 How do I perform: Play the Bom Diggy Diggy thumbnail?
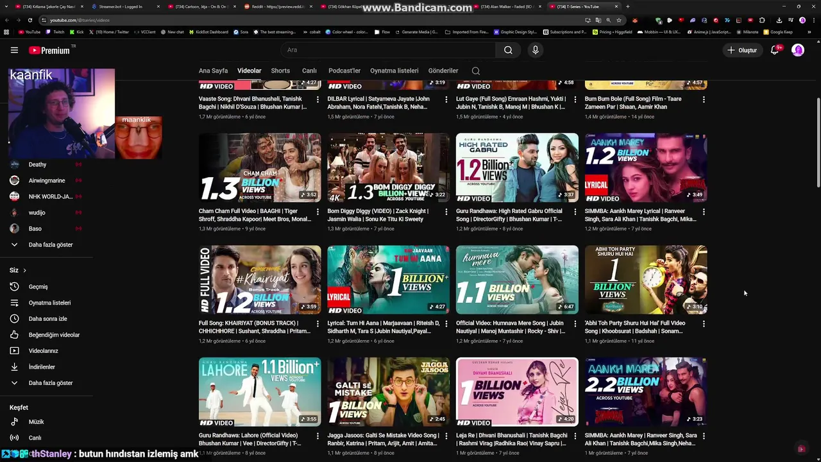tap(389, 167)
